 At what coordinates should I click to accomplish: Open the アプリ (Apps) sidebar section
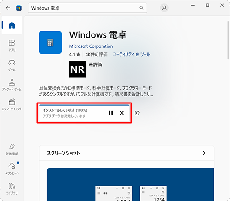click(12, 46)
